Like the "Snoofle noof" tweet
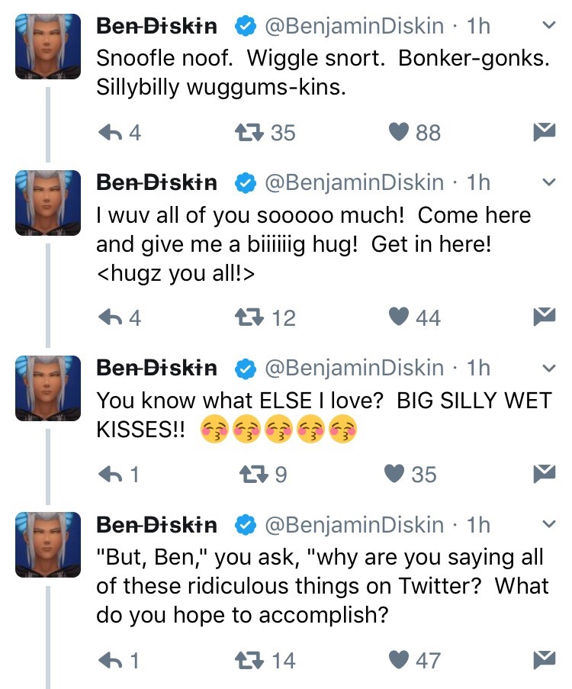 (400, 133)
